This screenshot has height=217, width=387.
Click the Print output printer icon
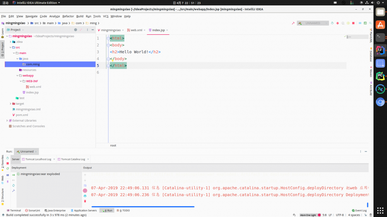tap(85, 196)
